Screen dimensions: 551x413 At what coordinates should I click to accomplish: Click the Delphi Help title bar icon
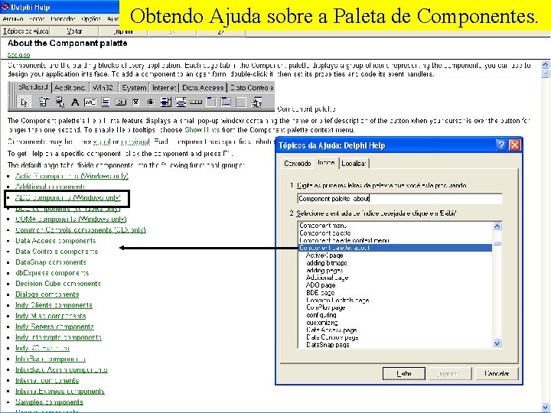pos(5,7)
